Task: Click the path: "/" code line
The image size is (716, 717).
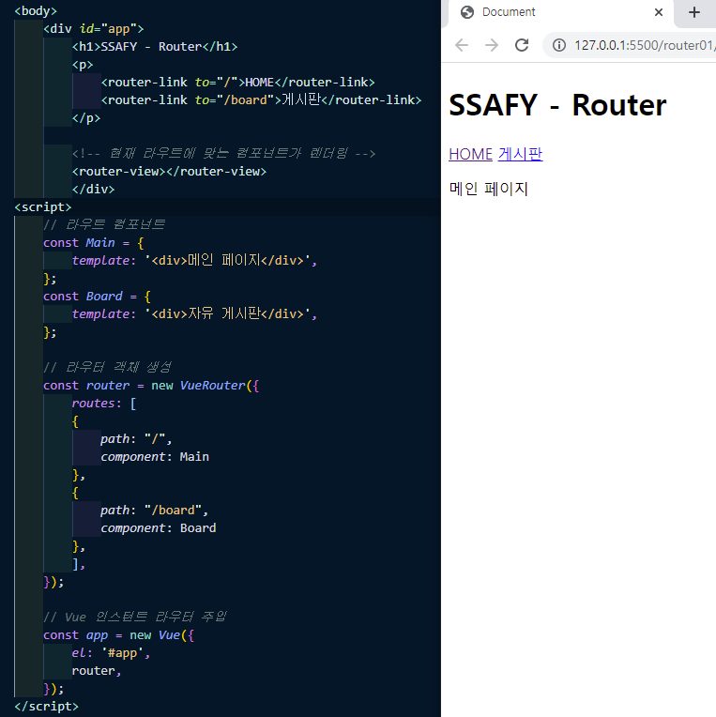Action: (x=136, y=439)
